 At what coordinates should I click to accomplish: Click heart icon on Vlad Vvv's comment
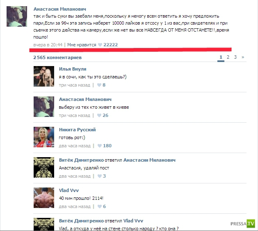[100, 206]
